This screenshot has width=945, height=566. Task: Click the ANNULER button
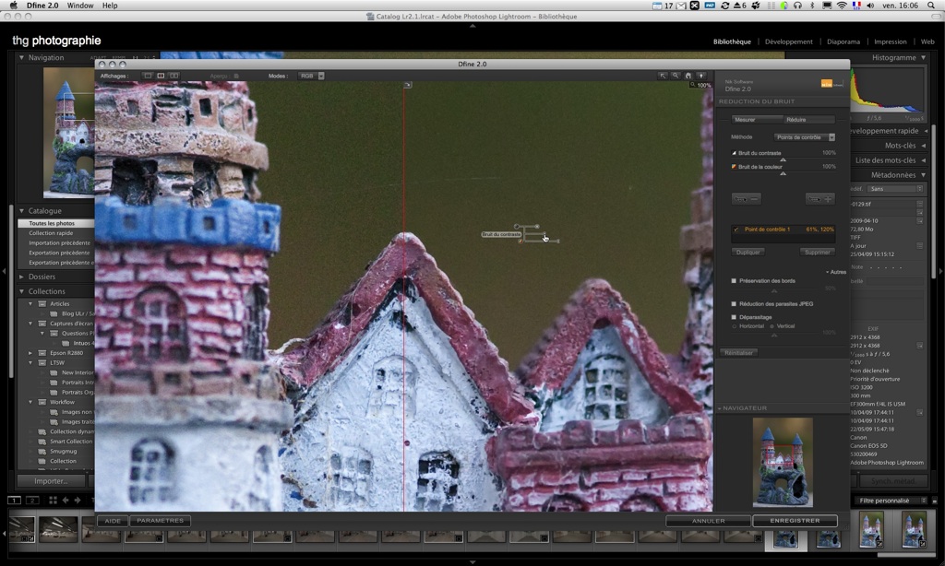click(x=708, y=521)
